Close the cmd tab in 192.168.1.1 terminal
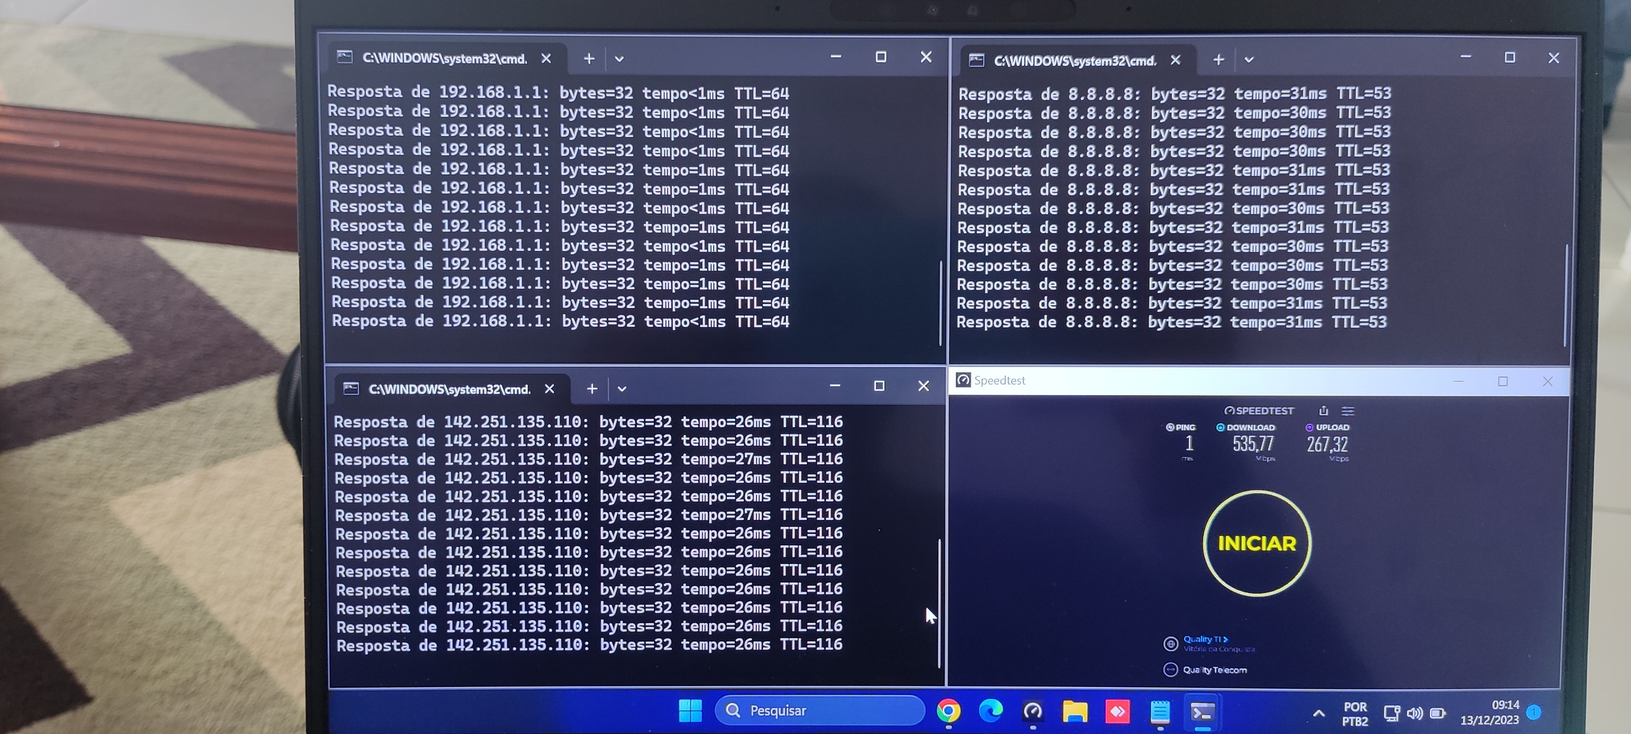The height and width of the screenshot is (734, 1631). [x=546, y=59]
